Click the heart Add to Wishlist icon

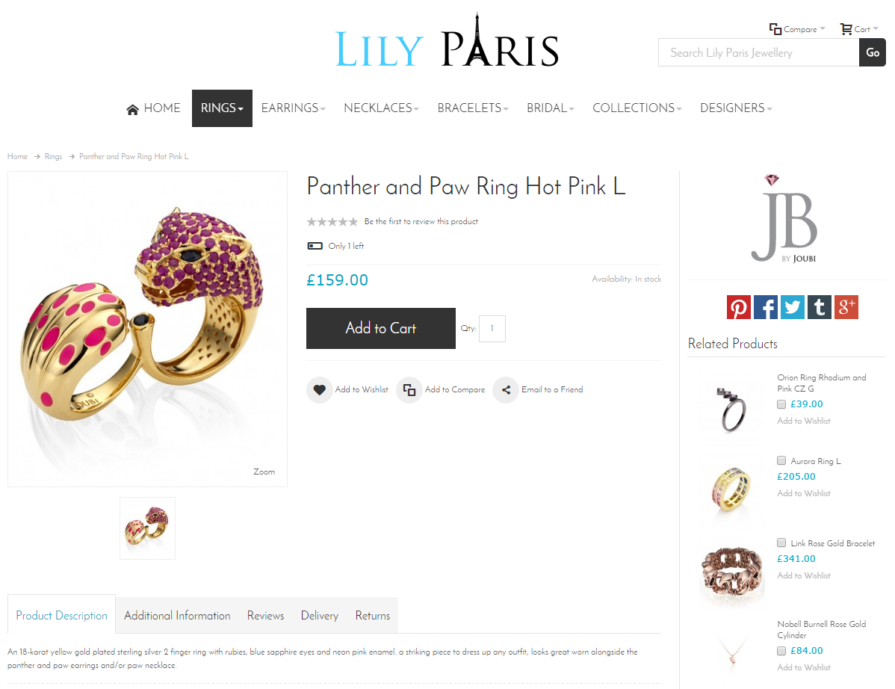coord(320,390)
